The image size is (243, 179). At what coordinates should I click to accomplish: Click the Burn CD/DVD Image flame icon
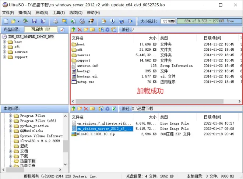click(91, 21)
